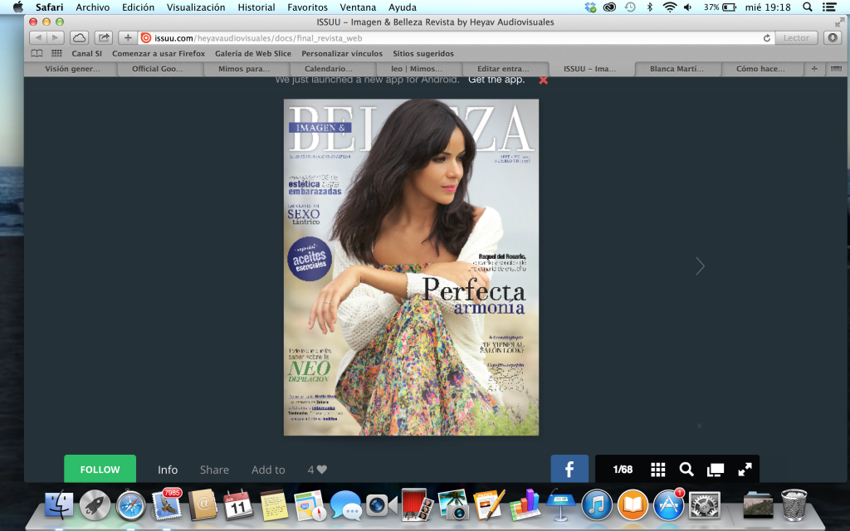Image resolution: width=850 pixels, height=531 pixels.
Task: Open the Ayuda menu
Action: click(x=403, y=7)
